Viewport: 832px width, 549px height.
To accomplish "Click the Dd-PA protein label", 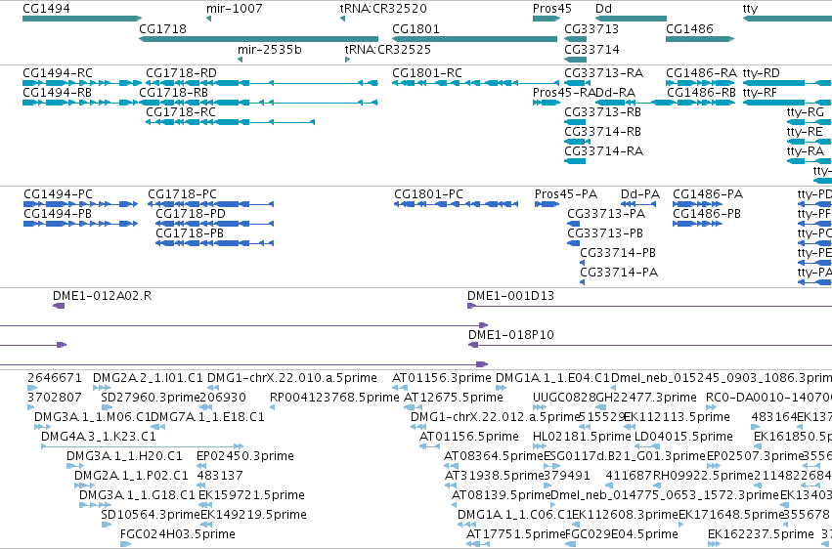I will pos(640,194).
